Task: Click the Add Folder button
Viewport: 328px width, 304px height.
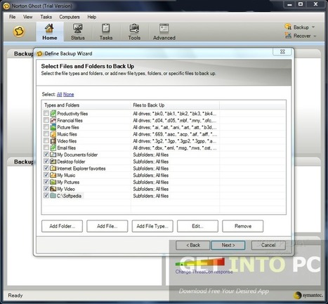Action: [x=62, y=226]
